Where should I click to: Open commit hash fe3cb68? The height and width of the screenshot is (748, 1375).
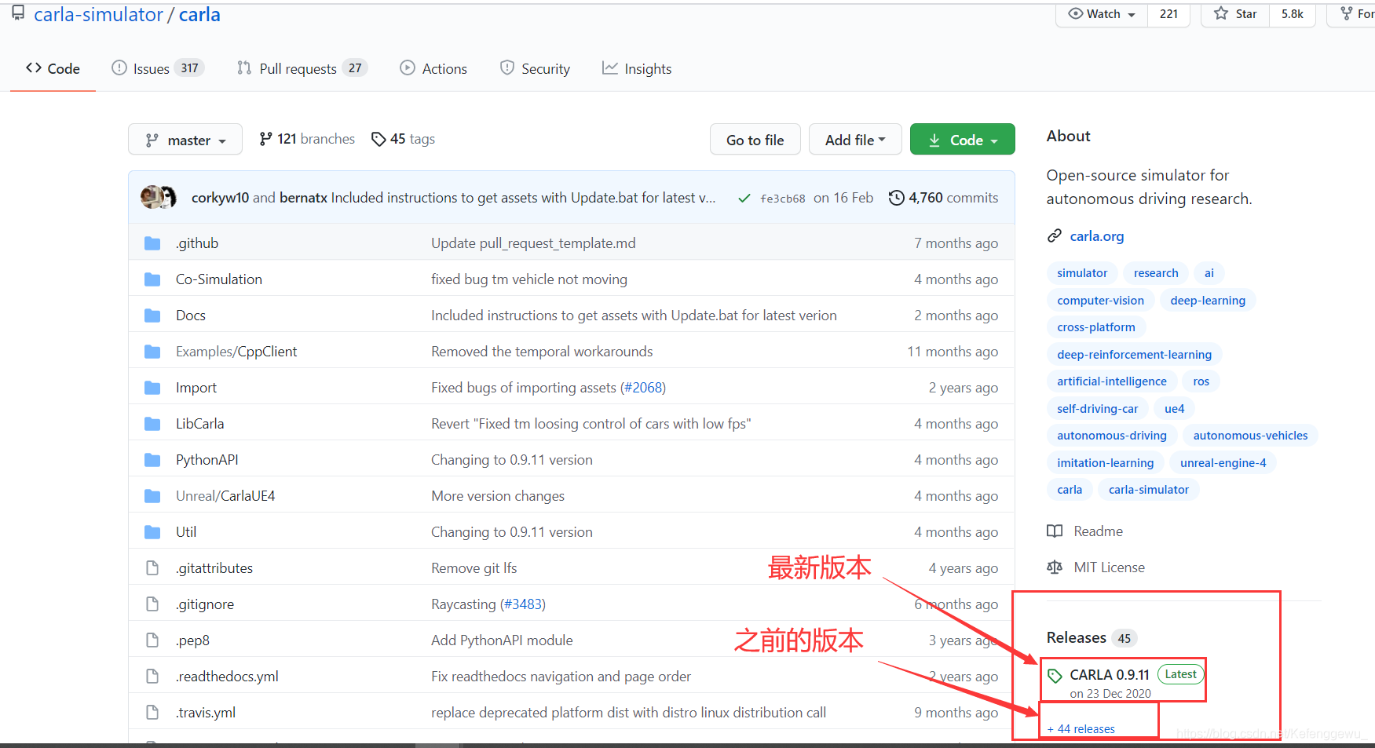pos(783,199)
